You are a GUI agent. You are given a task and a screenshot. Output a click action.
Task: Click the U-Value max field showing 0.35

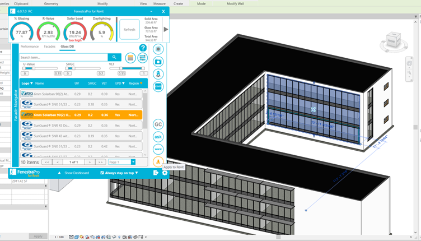click(x=58, y=73)
